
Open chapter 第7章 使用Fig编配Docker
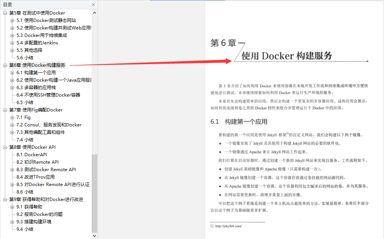point(36,110)
